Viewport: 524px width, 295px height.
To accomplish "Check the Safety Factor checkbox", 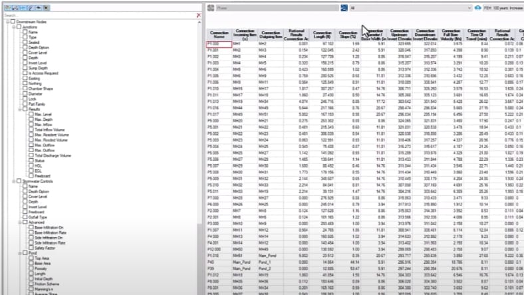I will tap(31, 248).
